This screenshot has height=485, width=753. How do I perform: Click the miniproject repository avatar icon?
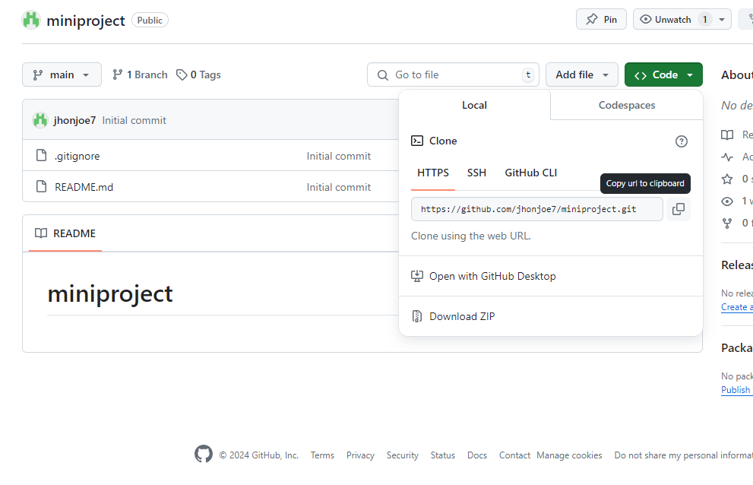[31, 21]
